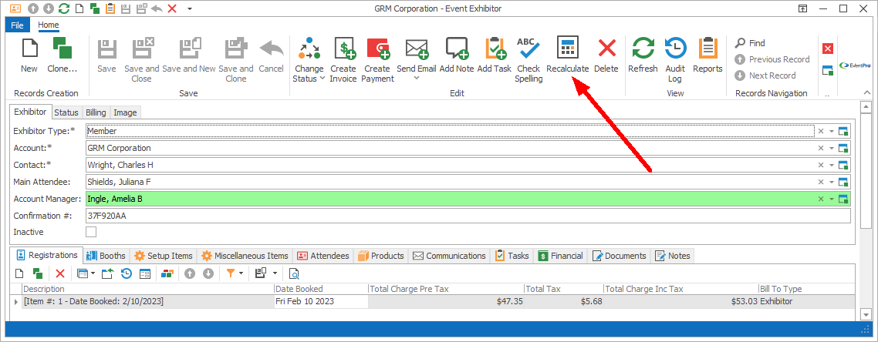Open the Setup Items tab
This screenshot has width=878, height=342.
(164, 256)
